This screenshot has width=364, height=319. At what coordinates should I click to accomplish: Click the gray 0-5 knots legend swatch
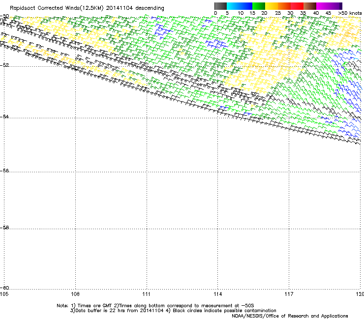tap(220, 6)
